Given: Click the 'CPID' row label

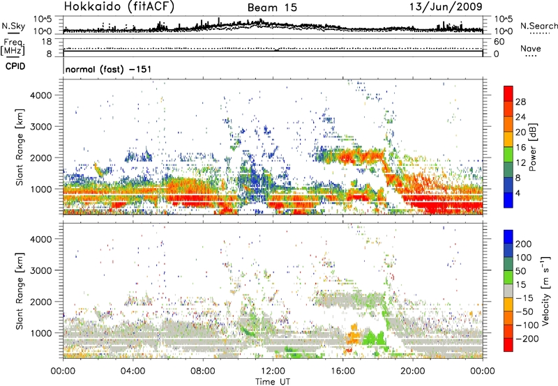Looking at the screenshot, I should (15, 66).
